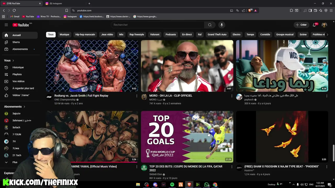The height and width of the screenshot is (188, 335).
Task: Open options menu for Rodtang fight video
Action: (x=137, y=96)
